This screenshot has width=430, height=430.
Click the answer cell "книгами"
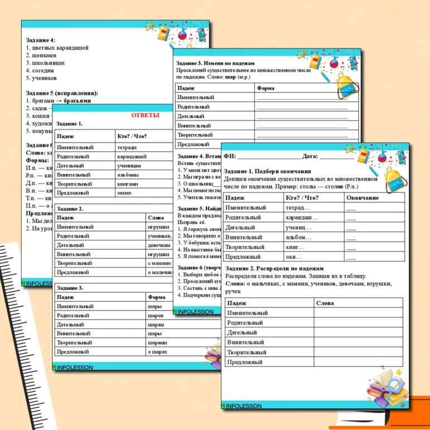point(128,183)
